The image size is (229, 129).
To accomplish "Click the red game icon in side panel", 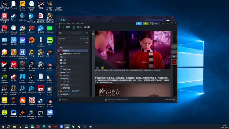I will point(174,62).
